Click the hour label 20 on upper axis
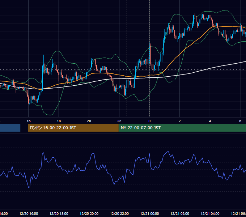This screenshot has width=246, height=217. pyautogui.click(x=89, y=121)
